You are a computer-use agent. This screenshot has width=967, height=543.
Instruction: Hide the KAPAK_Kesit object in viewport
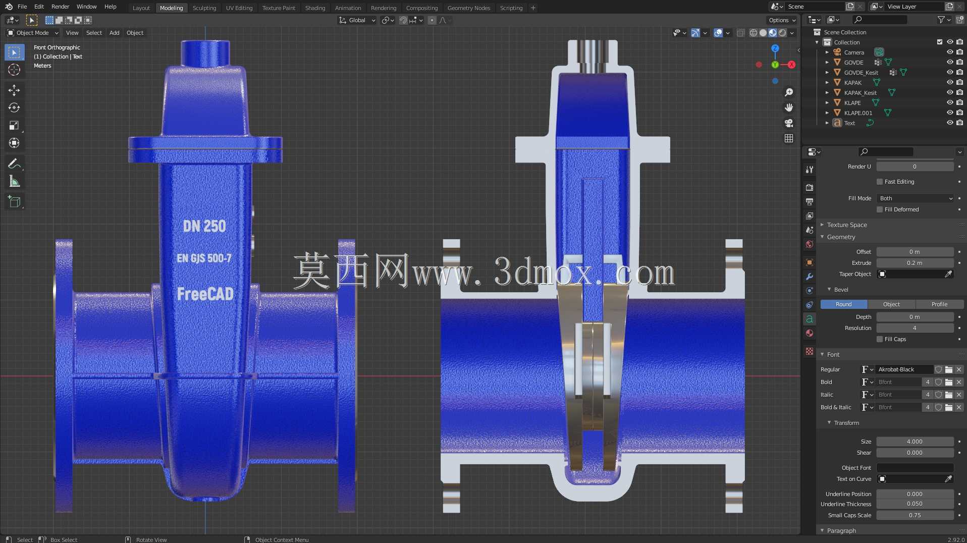pos(949,92)
